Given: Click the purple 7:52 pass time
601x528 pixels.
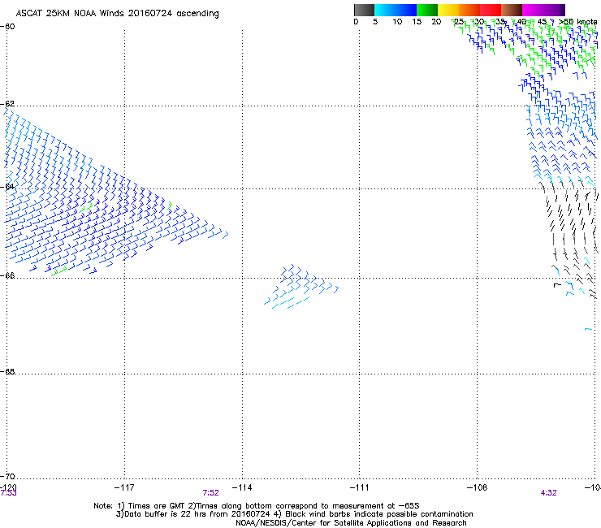Looking at the screenshot, I should tap(211, 493).
